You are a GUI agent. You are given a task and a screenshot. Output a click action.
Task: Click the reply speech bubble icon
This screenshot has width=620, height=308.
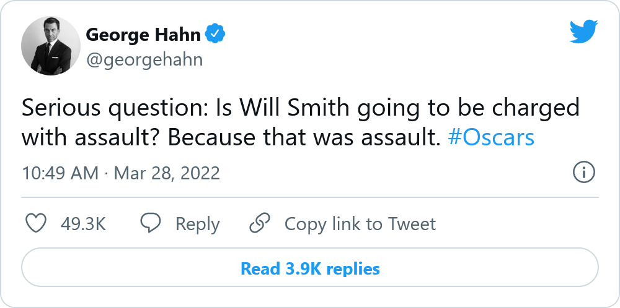(x=151, y=223)
